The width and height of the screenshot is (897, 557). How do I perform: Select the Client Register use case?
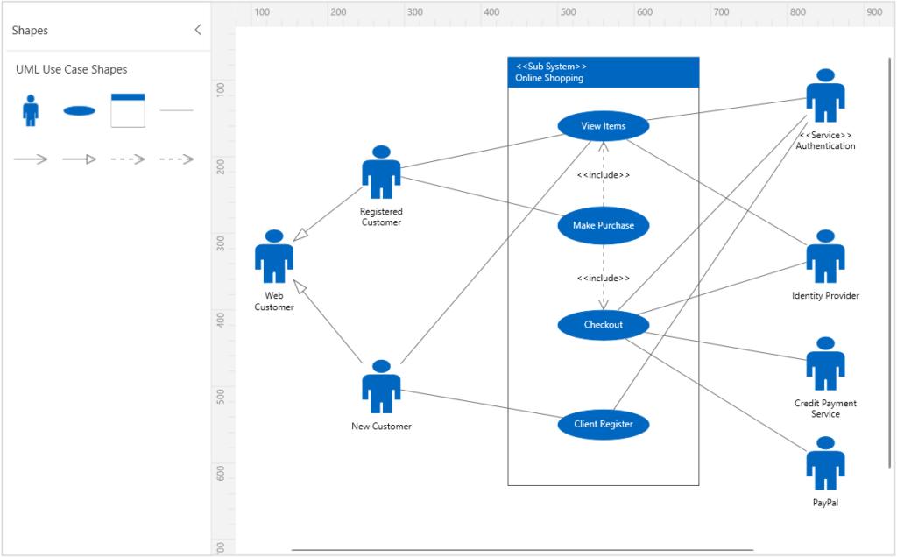click(x=604, y=425)
